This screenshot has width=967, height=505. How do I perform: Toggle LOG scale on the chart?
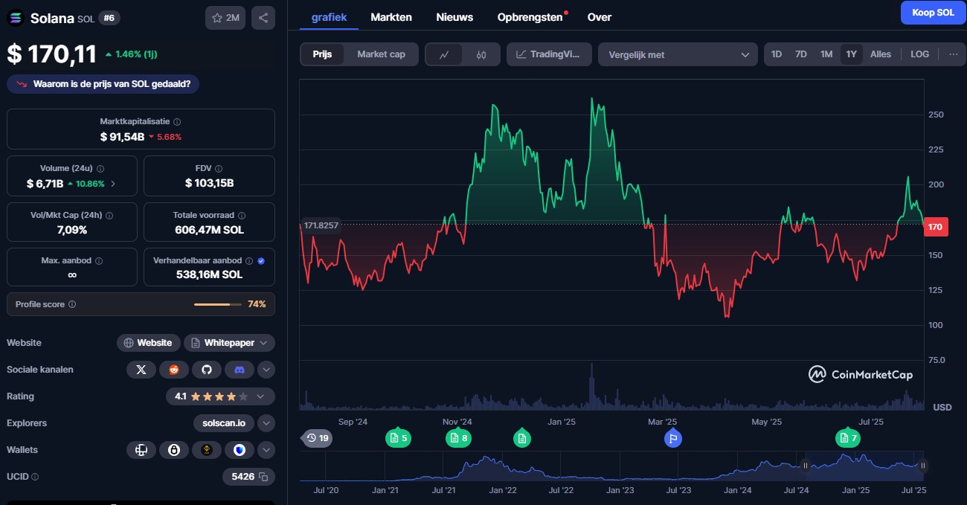point(919,54)
